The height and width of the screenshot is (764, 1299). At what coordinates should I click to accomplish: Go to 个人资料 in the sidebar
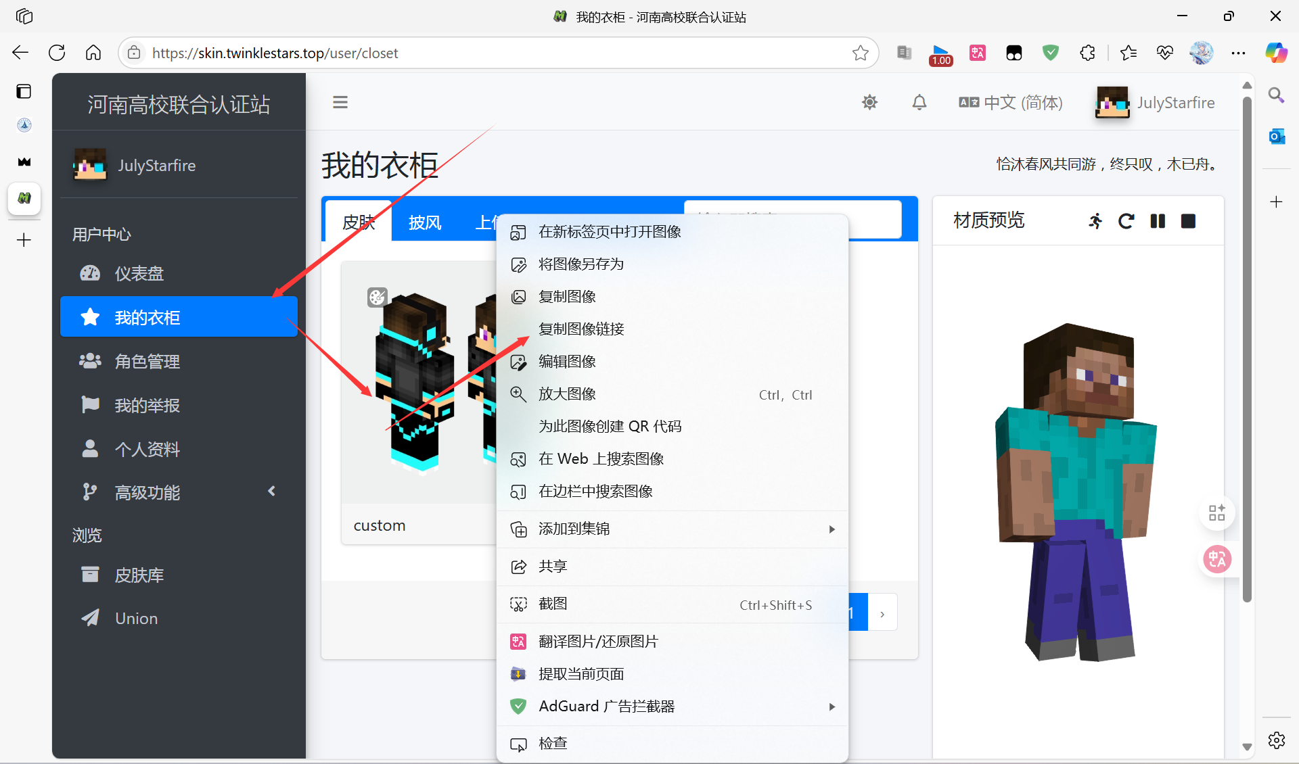147,448
